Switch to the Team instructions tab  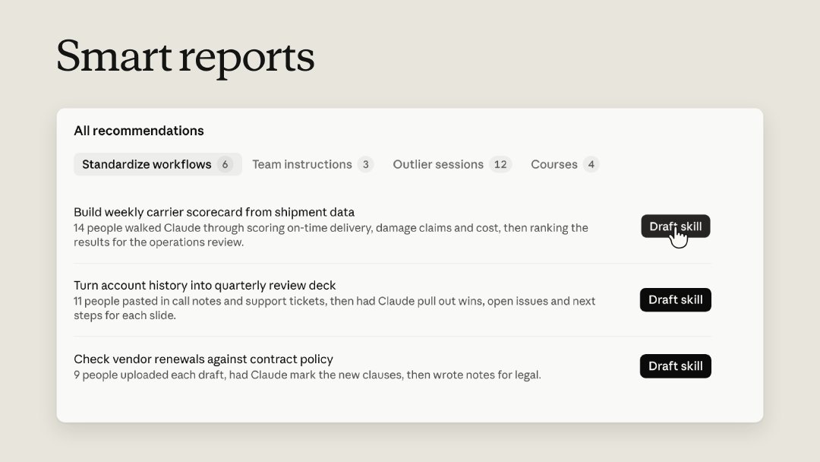click(x=313, y=164)
